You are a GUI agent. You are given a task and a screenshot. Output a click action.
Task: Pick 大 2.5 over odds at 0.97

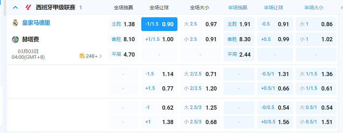click(200, 24)
